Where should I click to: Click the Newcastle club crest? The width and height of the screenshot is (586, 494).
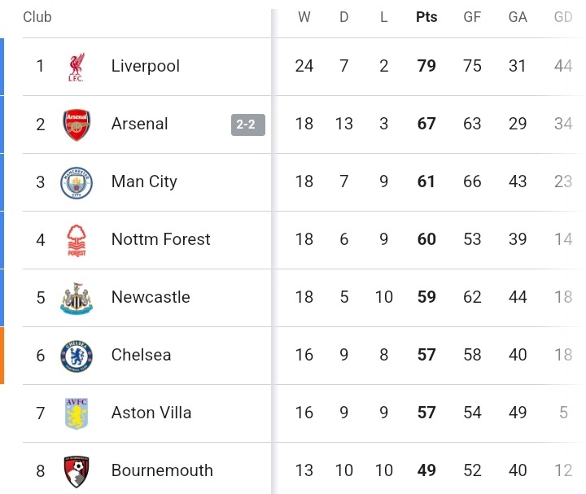77,298
